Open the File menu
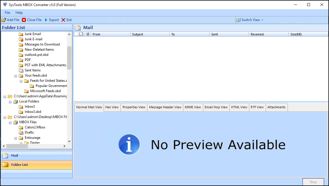Screen dimensions: 329x186 [7, 13]
